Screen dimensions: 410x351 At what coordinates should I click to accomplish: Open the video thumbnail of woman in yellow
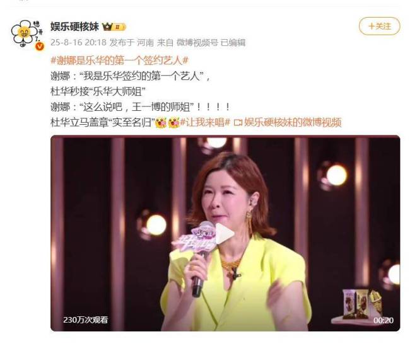pyautogui.click(x=225, y=233)
